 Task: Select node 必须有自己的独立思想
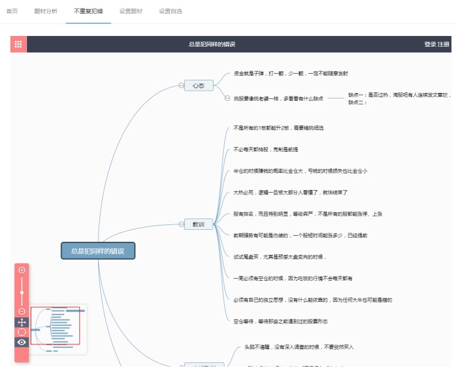coord(313,300)
